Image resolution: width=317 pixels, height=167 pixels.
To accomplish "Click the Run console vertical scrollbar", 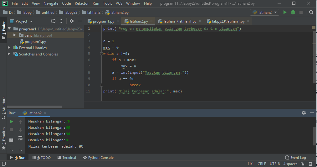I will coord(314,136).
